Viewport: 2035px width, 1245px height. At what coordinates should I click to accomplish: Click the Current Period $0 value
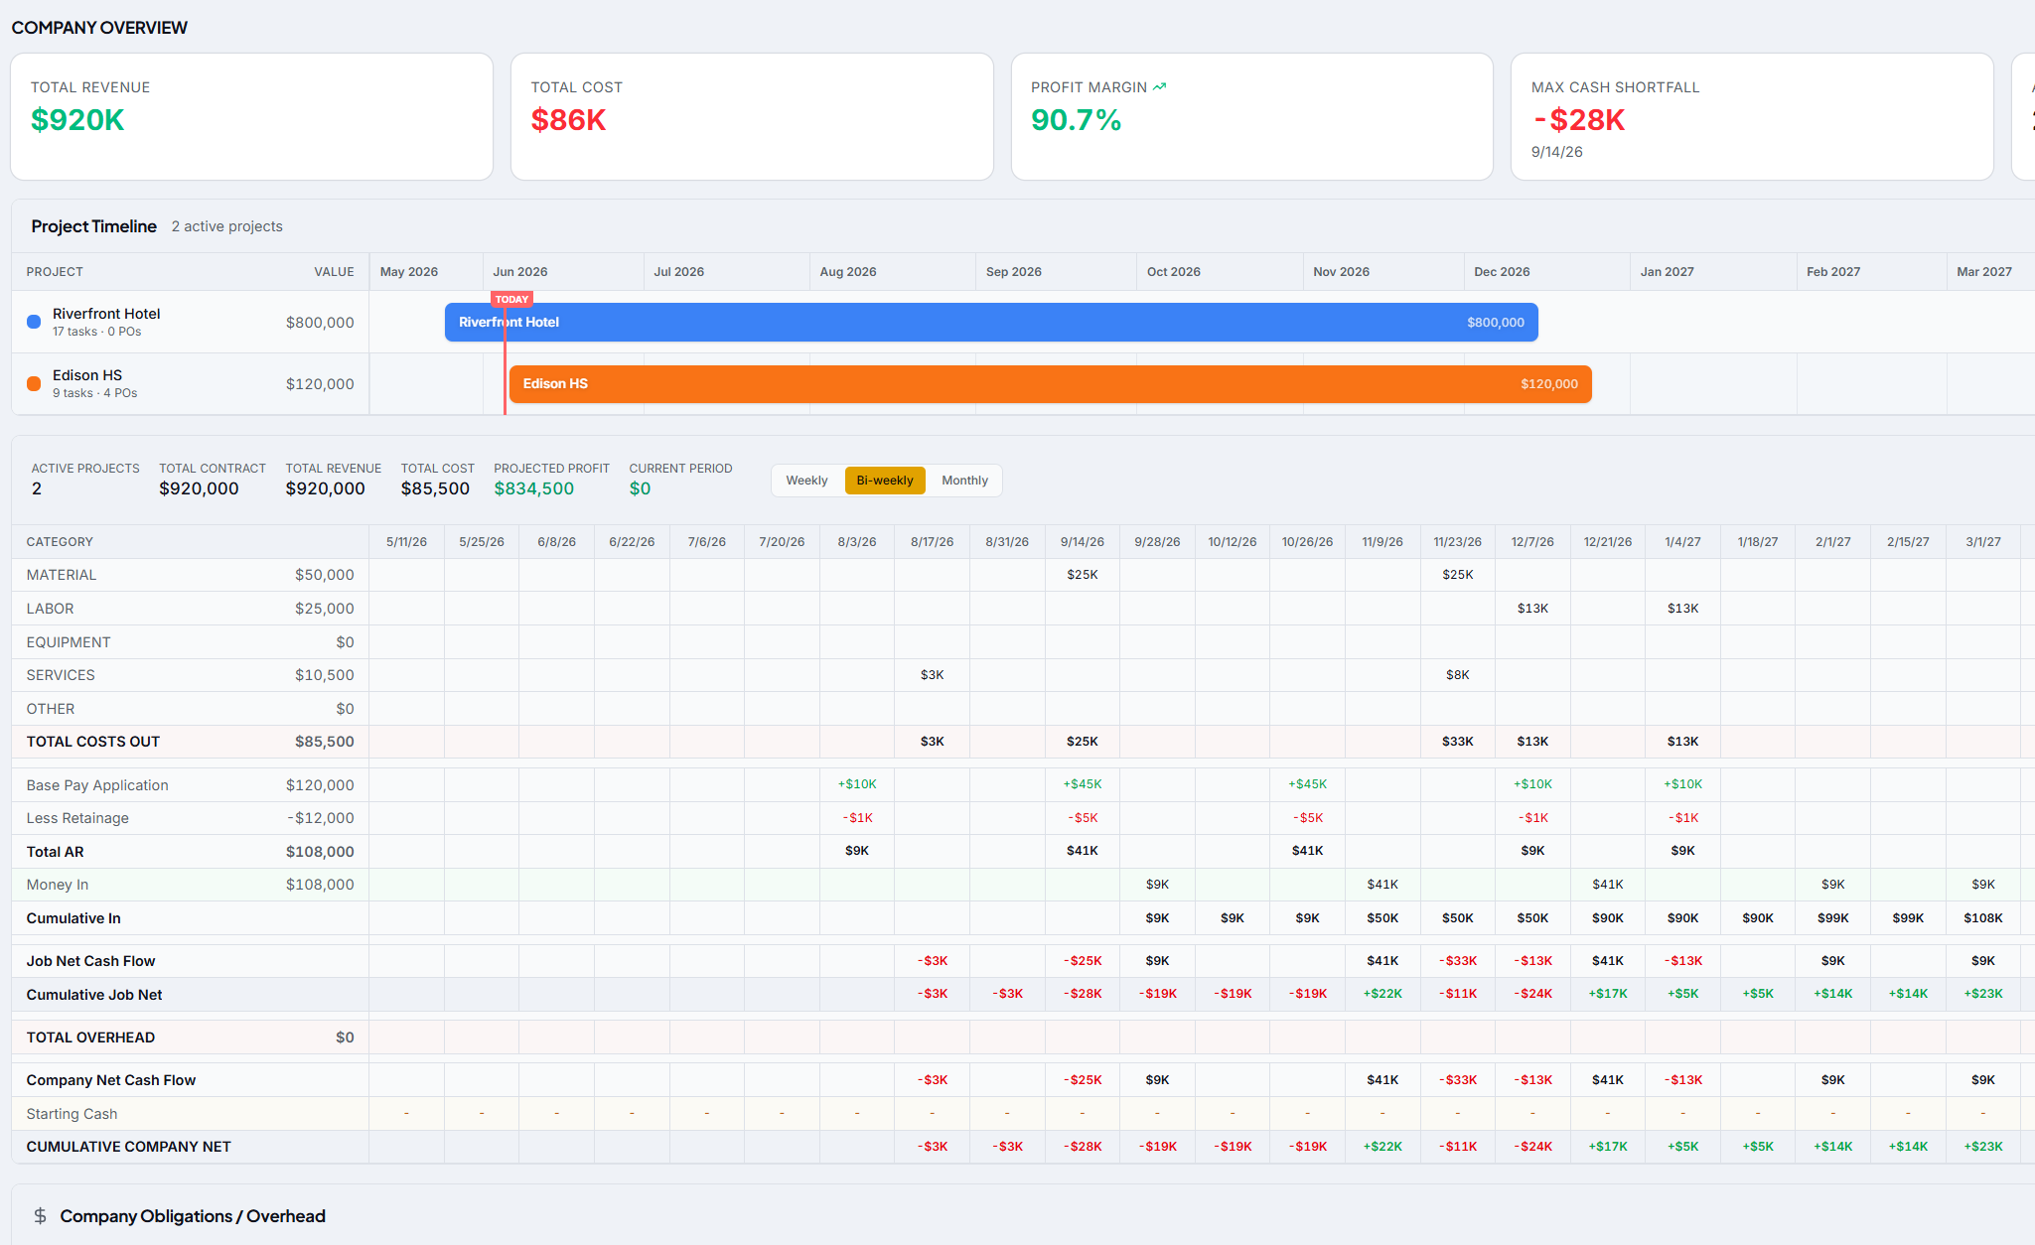click(640, 488)
